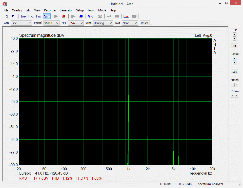Click the grey rounded rectangle toolbar icon

[134, 16]
